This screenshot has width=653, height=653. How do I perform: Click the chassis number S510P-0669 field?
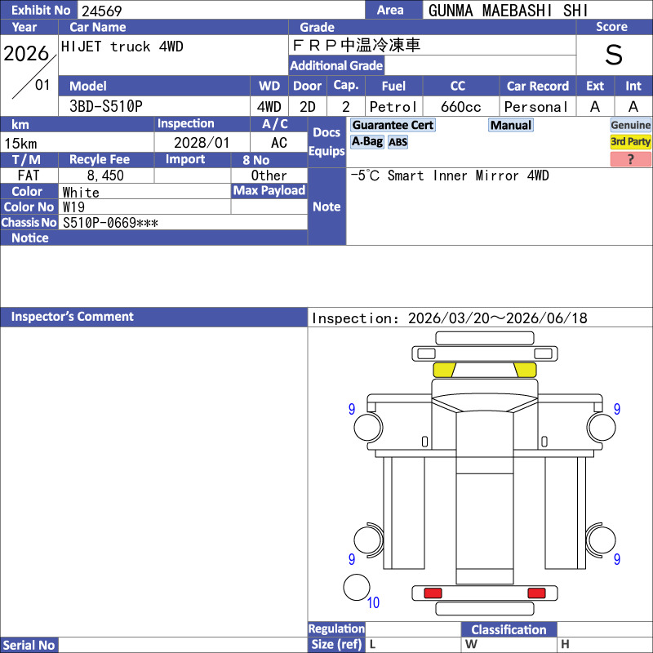coord(183,222)
